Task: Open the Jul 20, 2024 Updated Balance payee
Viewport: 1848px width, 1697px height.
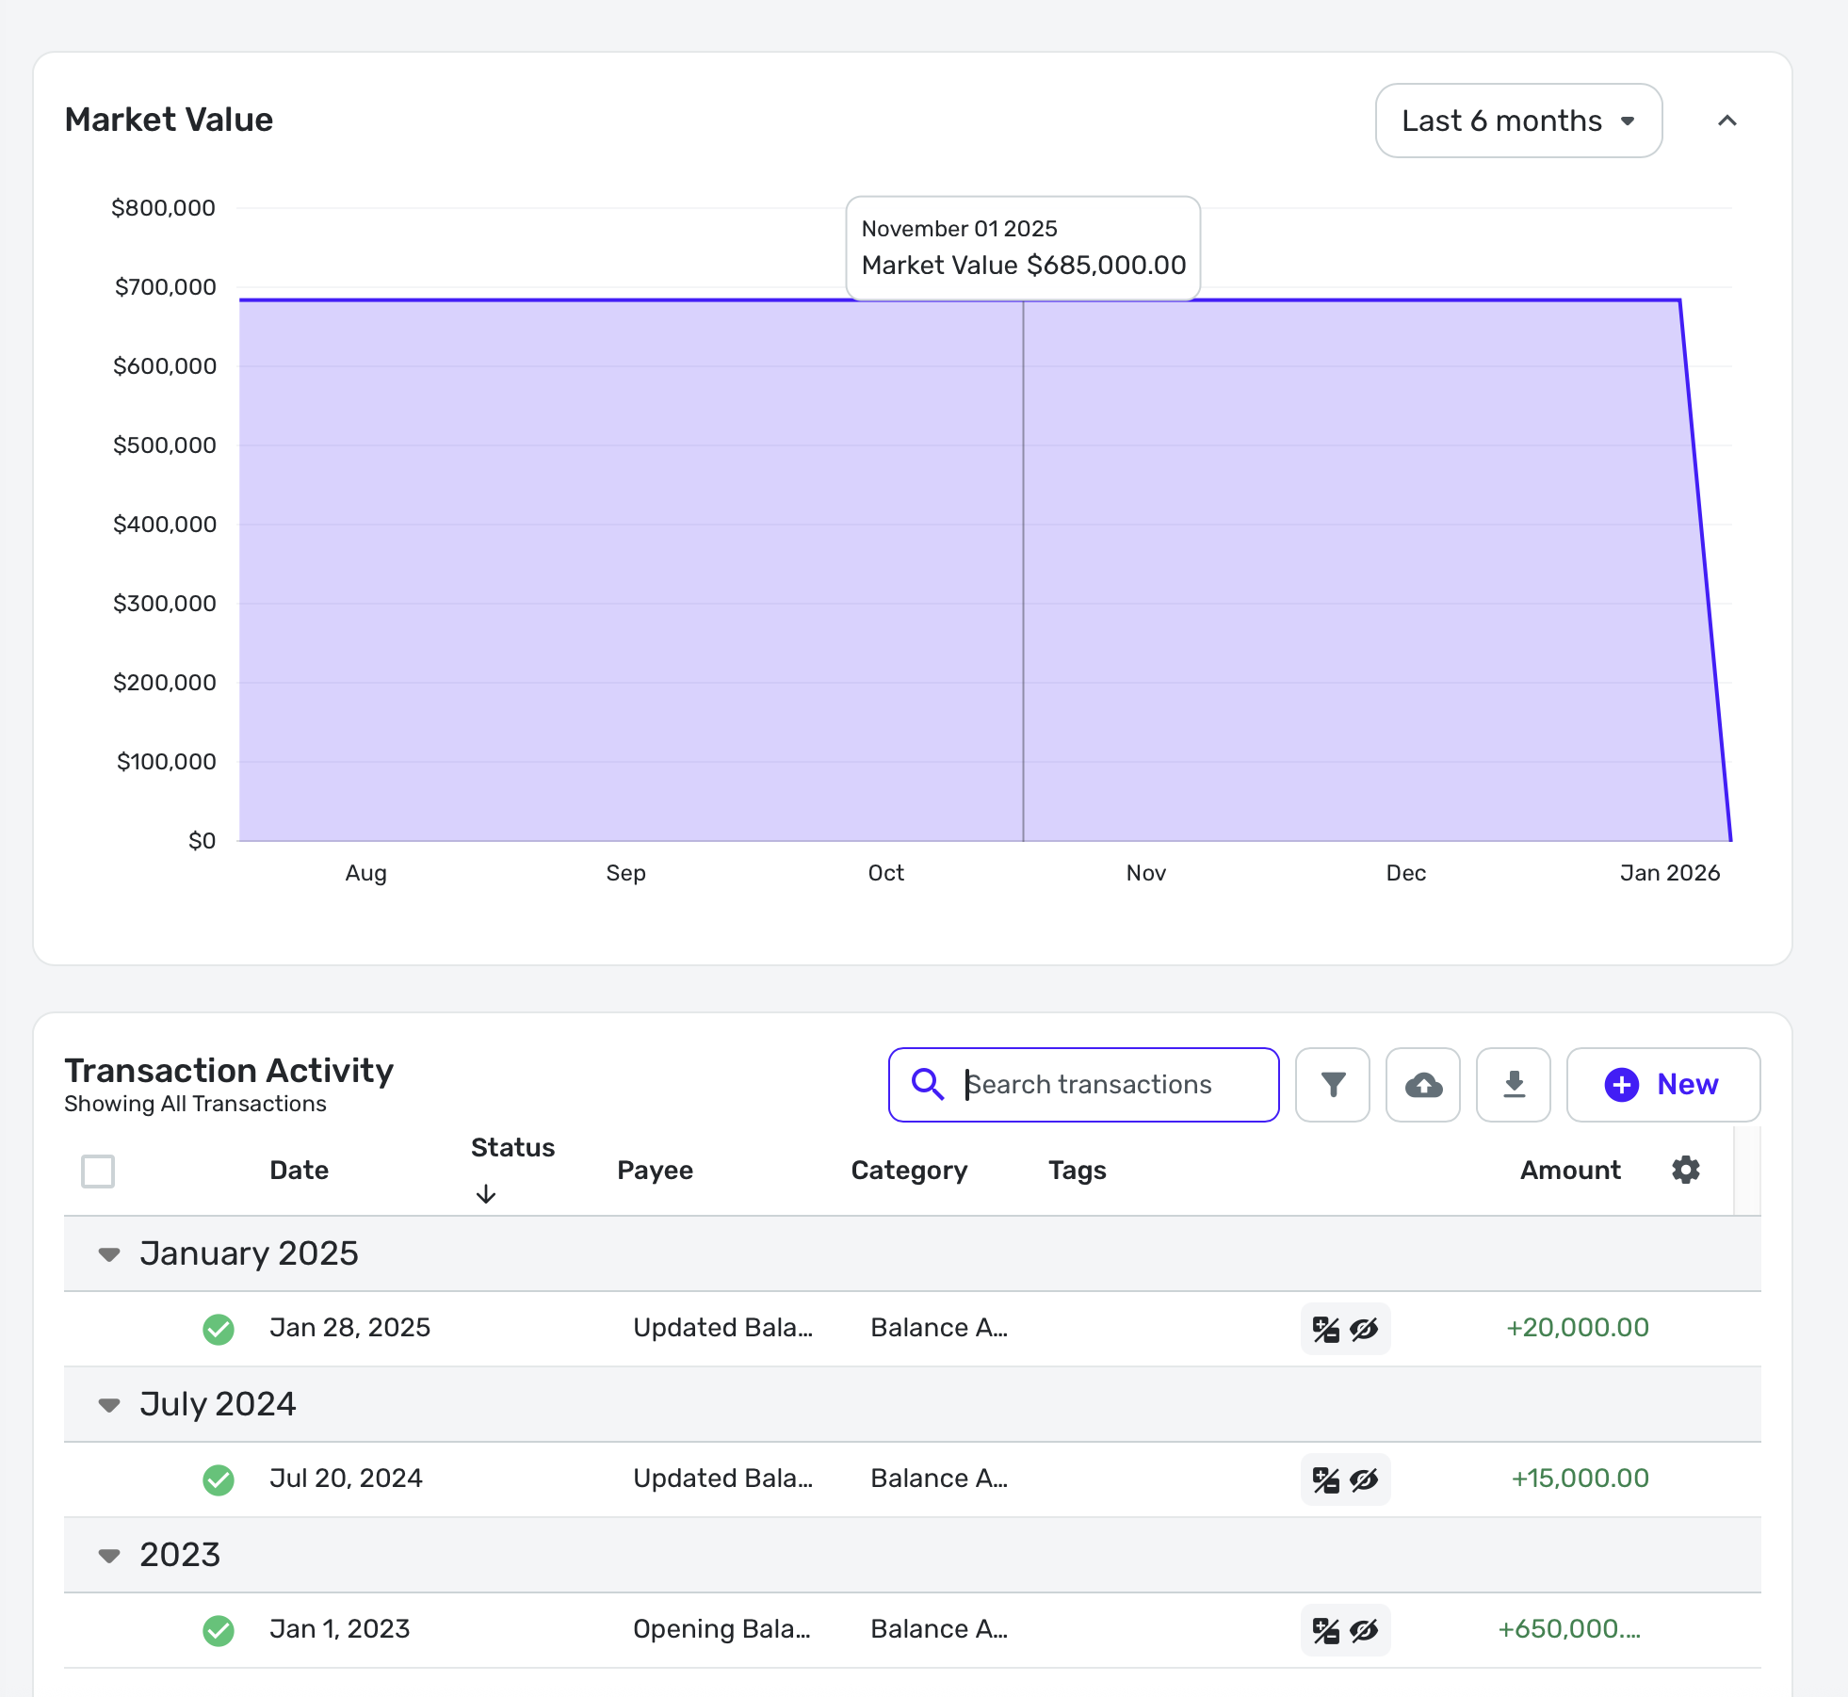Action: pyautogui.click(x=721, y=1479)
